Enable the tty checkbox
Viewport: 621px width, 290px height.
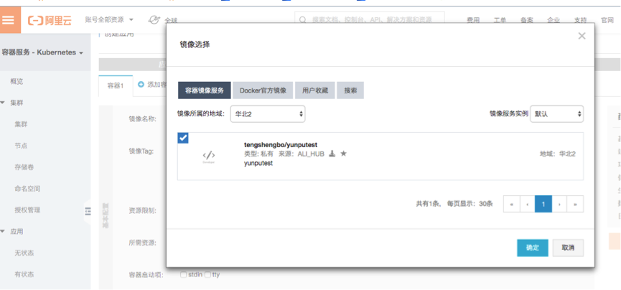click(x=207, y=274)
